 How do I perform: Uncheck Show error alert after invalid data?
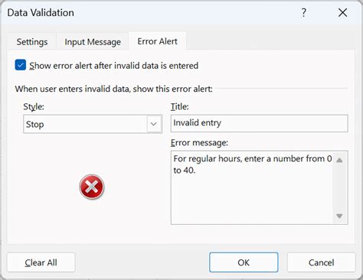(21, 65)
